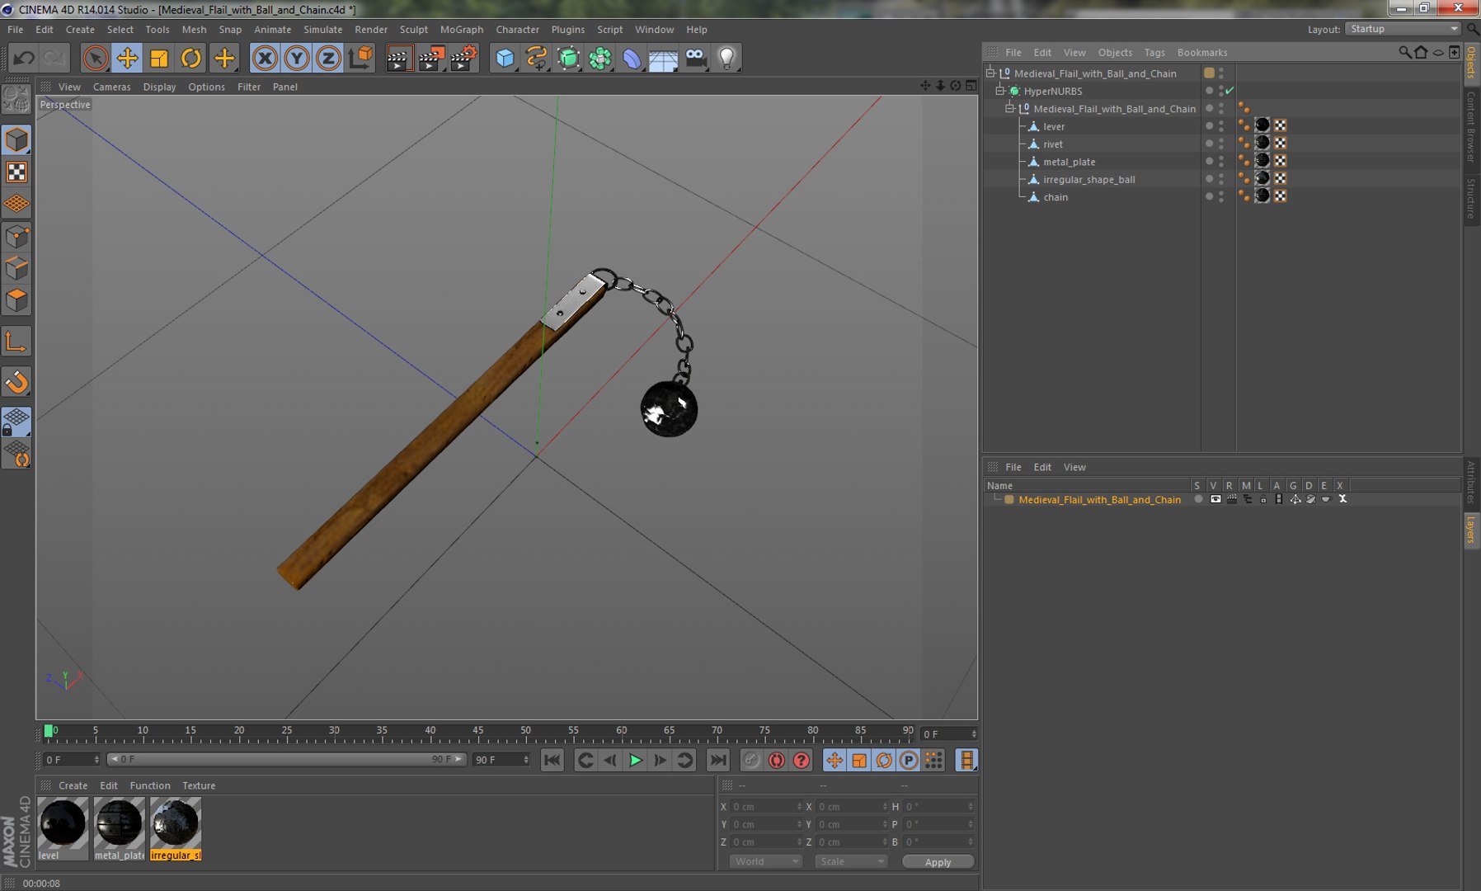
Task: Add a HyperNURBS generator object
Action: (x=568, y=58)
